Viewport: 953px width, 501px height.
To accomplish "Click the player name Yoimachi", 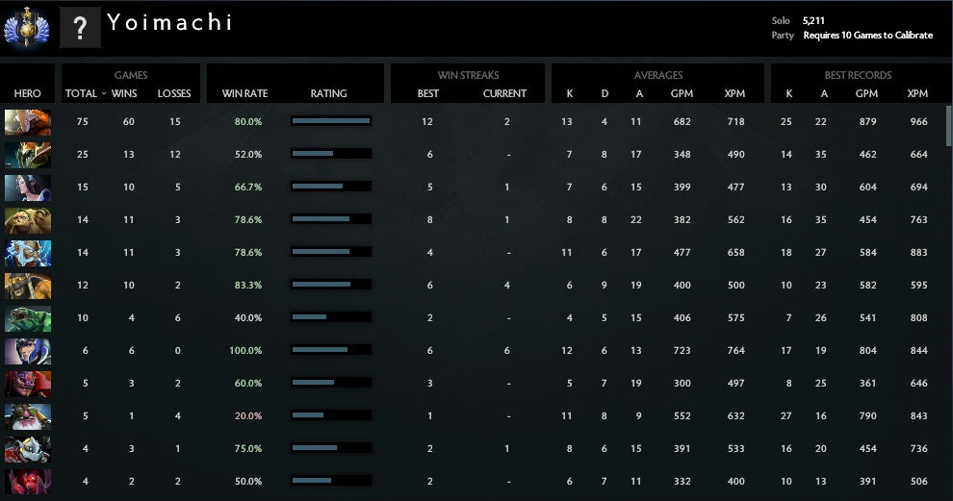I will tap(169, 22).
